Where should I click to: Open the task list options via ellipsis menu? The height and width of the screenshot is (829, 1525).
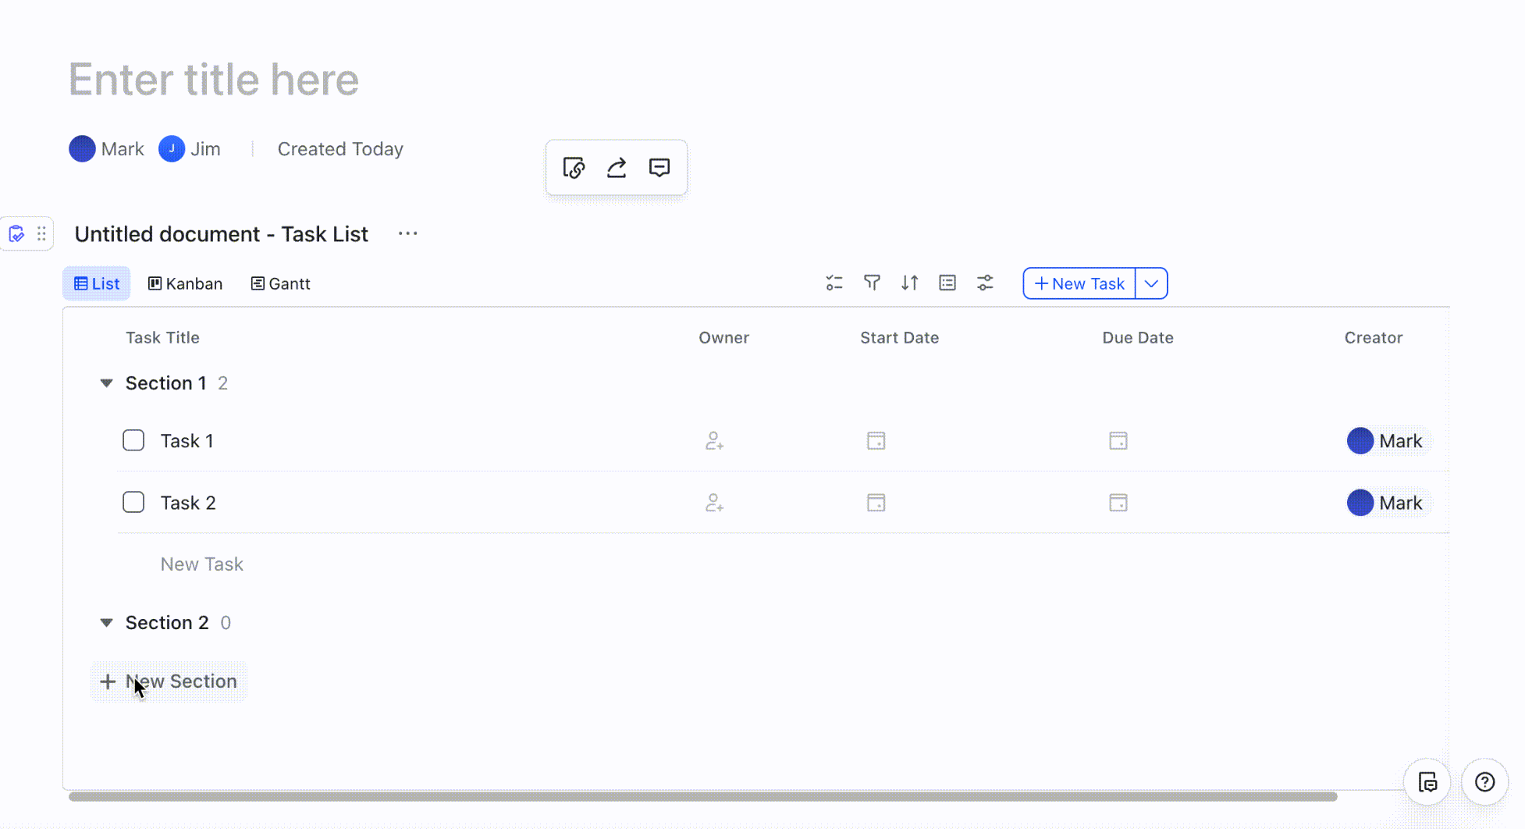pos(407,233)
